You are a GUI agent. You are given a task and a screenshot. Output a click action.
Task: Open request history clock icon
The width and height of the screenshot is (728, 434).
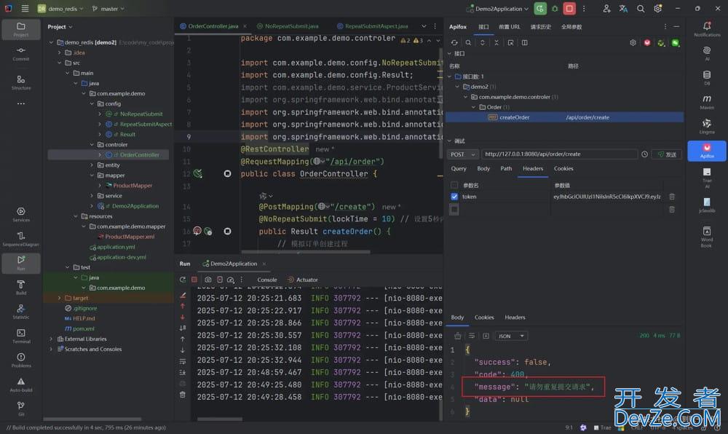coord(644,154)
